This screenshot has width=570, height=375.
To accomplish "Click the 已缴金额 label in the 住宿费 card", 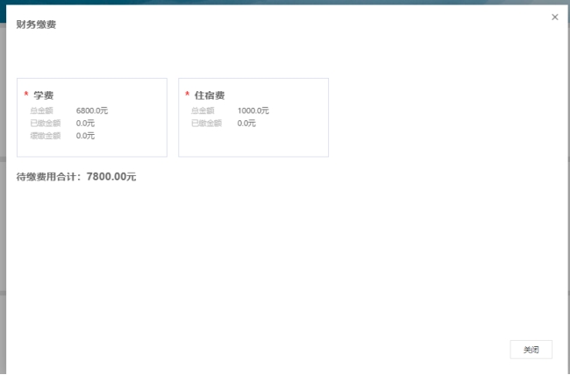I will click(x=206, y=124).
